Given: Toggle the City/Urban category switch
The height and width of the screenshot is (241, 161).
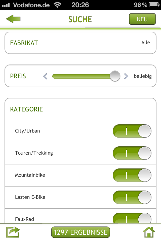Looking at the screenshot, I should [132, 131].
